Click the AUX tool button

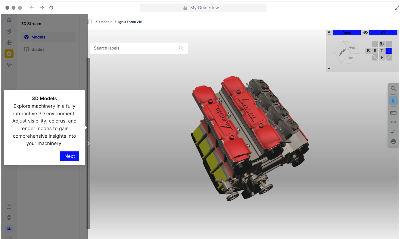393,122
